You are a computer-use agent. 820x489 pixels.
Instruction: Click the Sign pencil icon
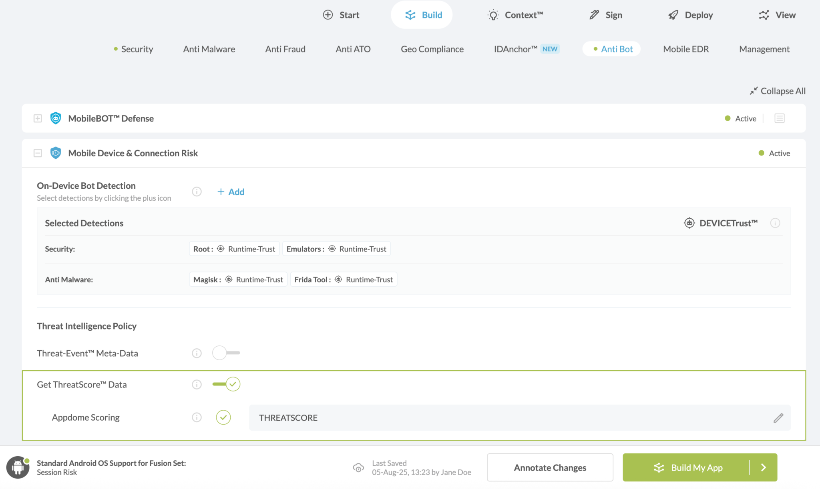tap(593, 14)
